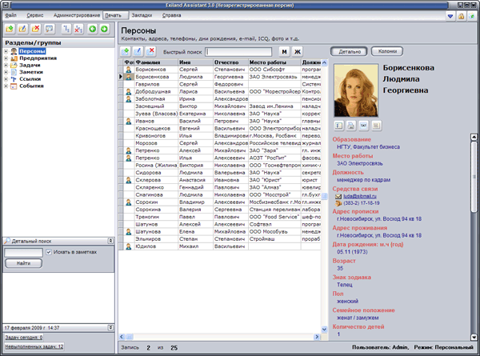This screenshot has height=356, width=480.
Task: Select the Кривоногов Илья row
Action: click(x=219, y=136)
